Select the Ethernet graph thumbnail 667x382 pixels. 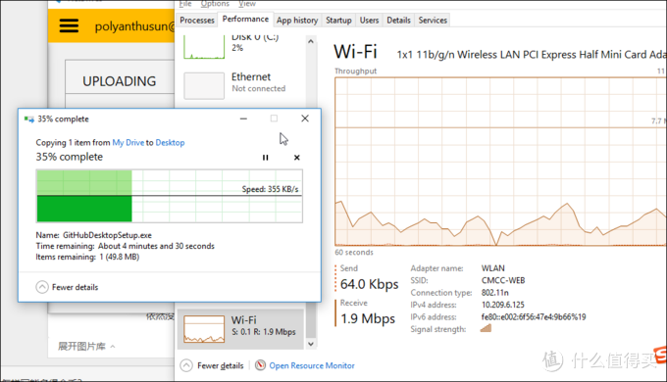(x=204, y=86)
